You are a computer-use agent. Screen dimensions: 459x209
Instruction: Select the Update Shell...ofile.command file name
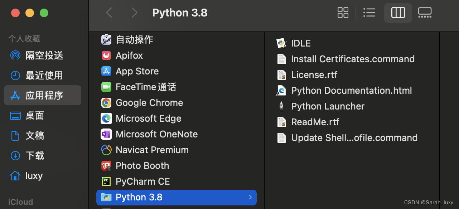[x=354, y=138]
